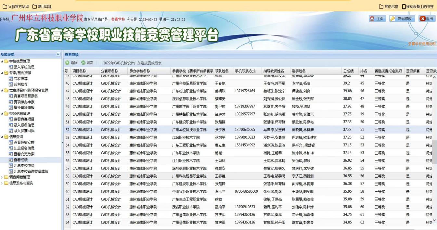Collapse the 信息查询 tree folder
This screenshot has height=230, width=437.
[x=2, y=137]
